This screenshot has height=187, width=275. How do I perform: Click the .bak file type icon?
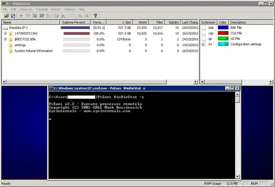tap(204, 27)
